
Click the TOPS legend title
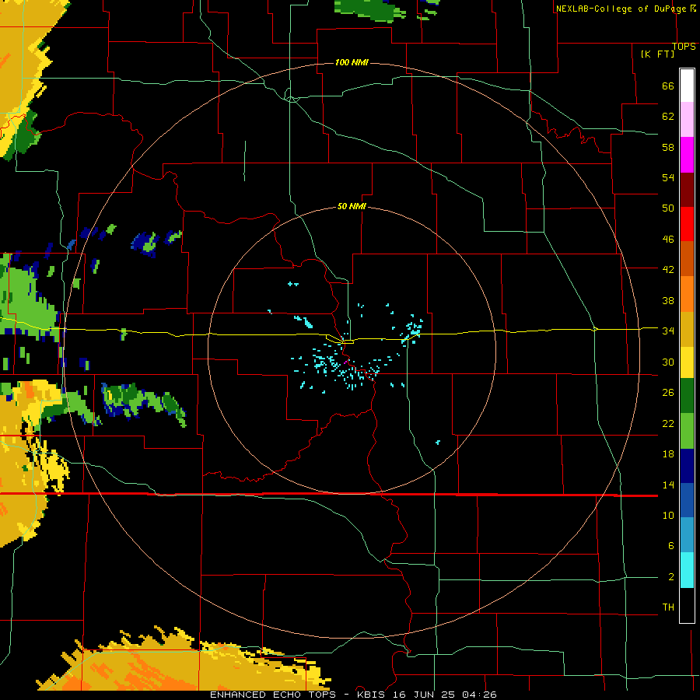point(684,47)
